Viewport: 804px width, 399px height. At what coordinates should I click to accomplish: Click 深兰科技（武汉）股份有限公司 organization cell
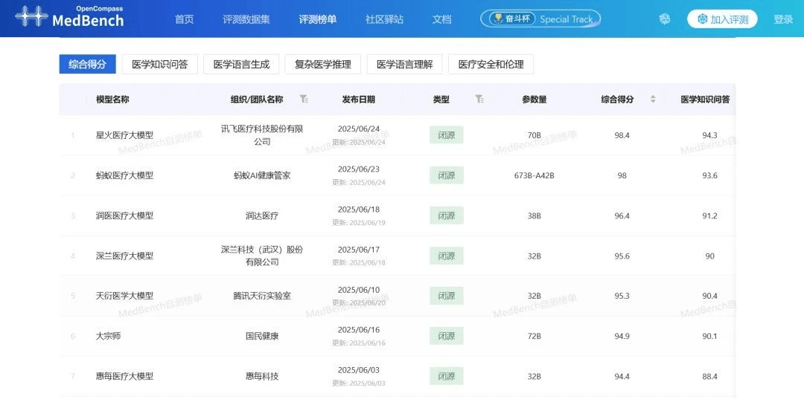click(262, 256)
